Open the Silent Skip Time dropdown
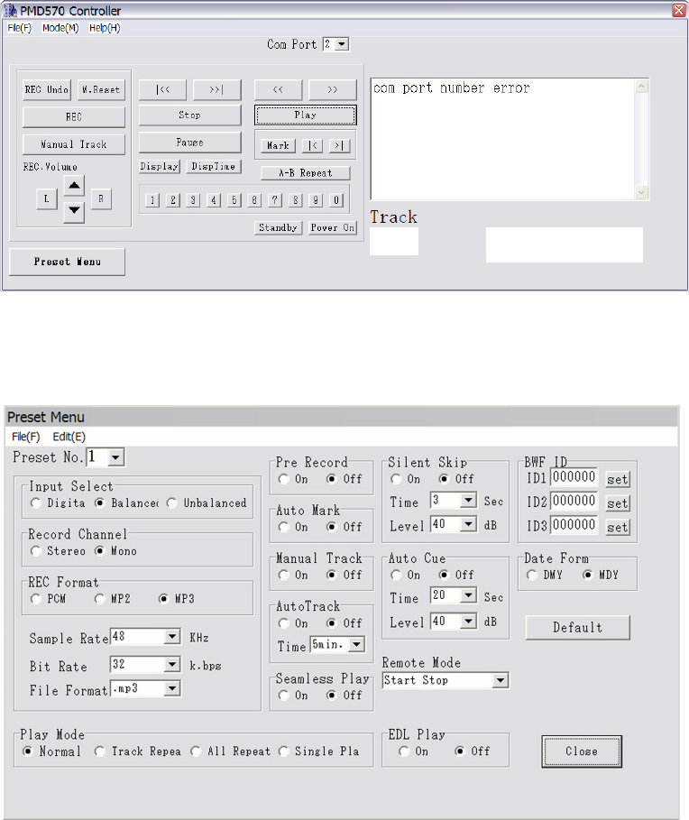 click(x=468, y=500)
